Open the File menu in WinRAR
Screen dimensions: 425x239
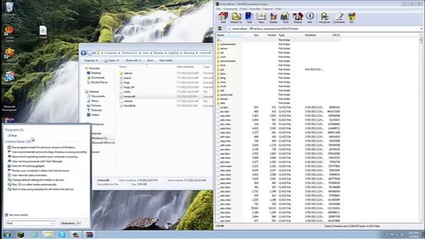(x=218, y=9)
